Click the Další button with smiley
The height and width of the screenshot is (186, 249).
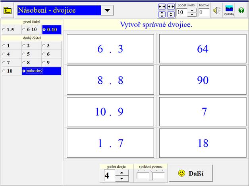point(191,173)
